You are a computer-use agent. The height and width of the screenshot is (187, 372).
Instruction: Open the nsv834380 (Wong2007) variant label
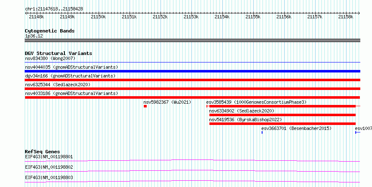click(50, 58)
